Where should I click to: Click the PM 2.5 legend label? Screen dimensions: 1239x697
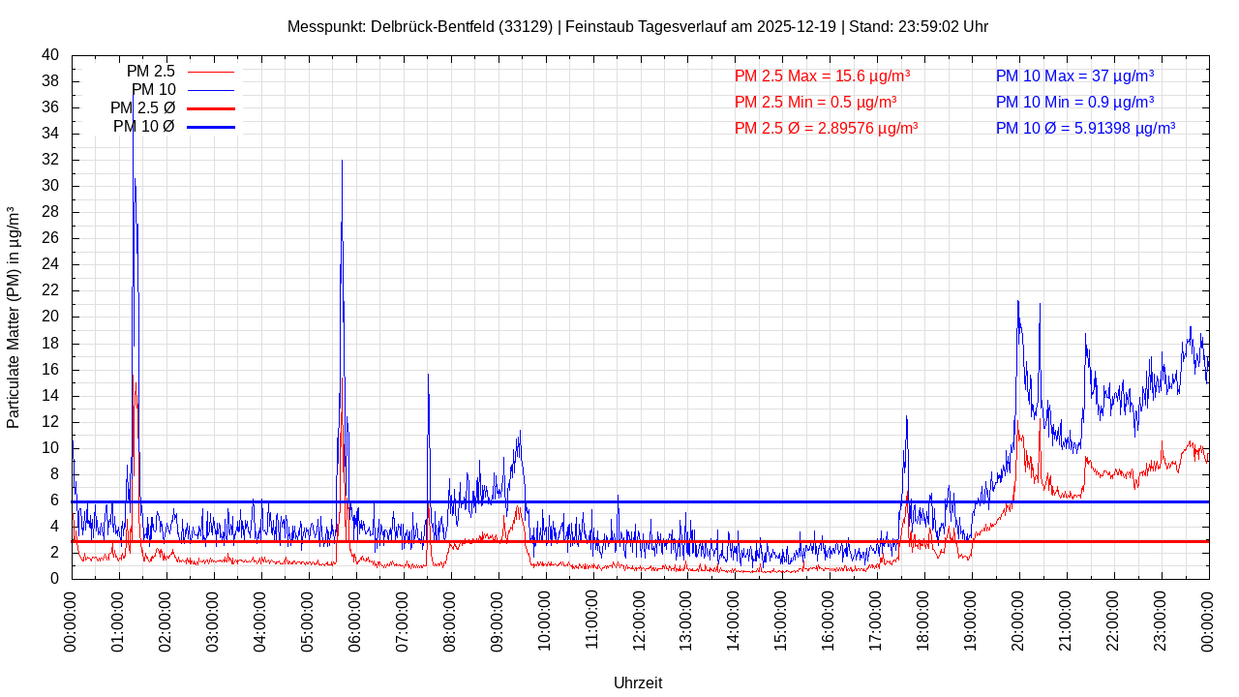150,72
